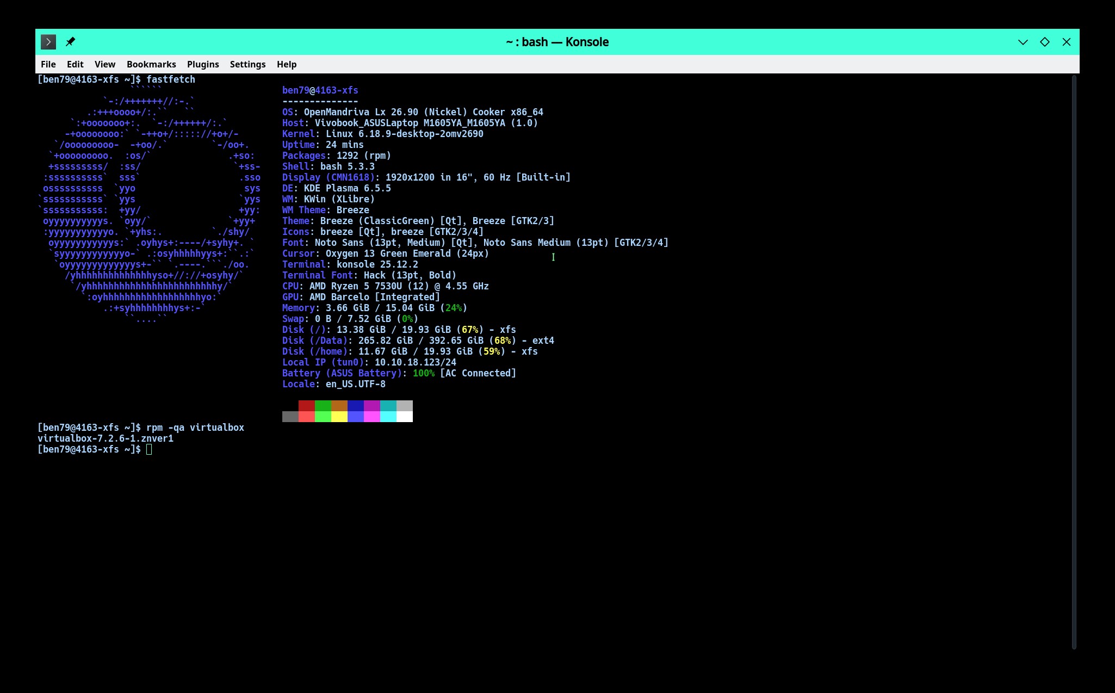Expand the Bookmarks menu

(x=151, y=64)
